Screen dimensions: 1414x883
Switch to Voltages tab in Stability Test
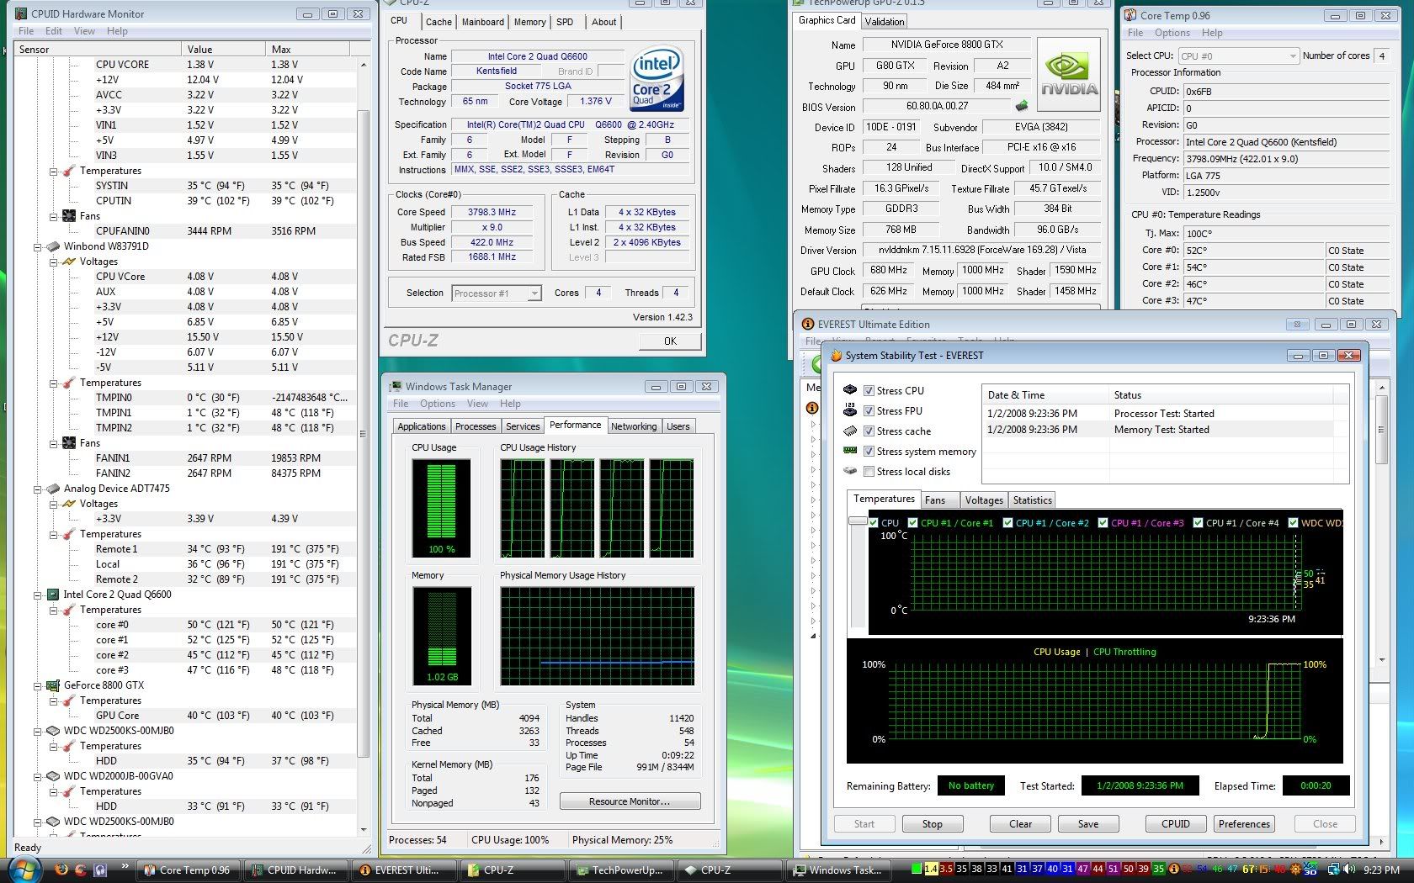983,500
